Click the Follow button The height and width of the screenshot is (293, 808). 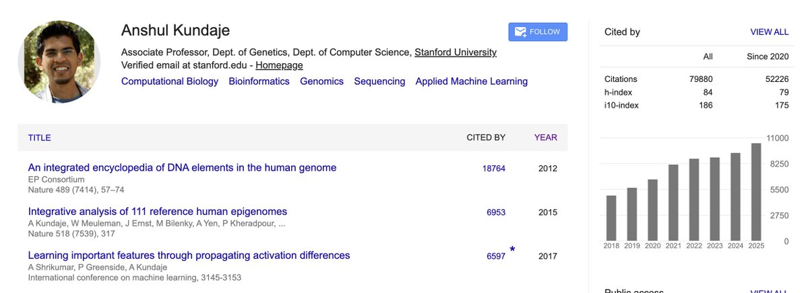tap(538, 32)
